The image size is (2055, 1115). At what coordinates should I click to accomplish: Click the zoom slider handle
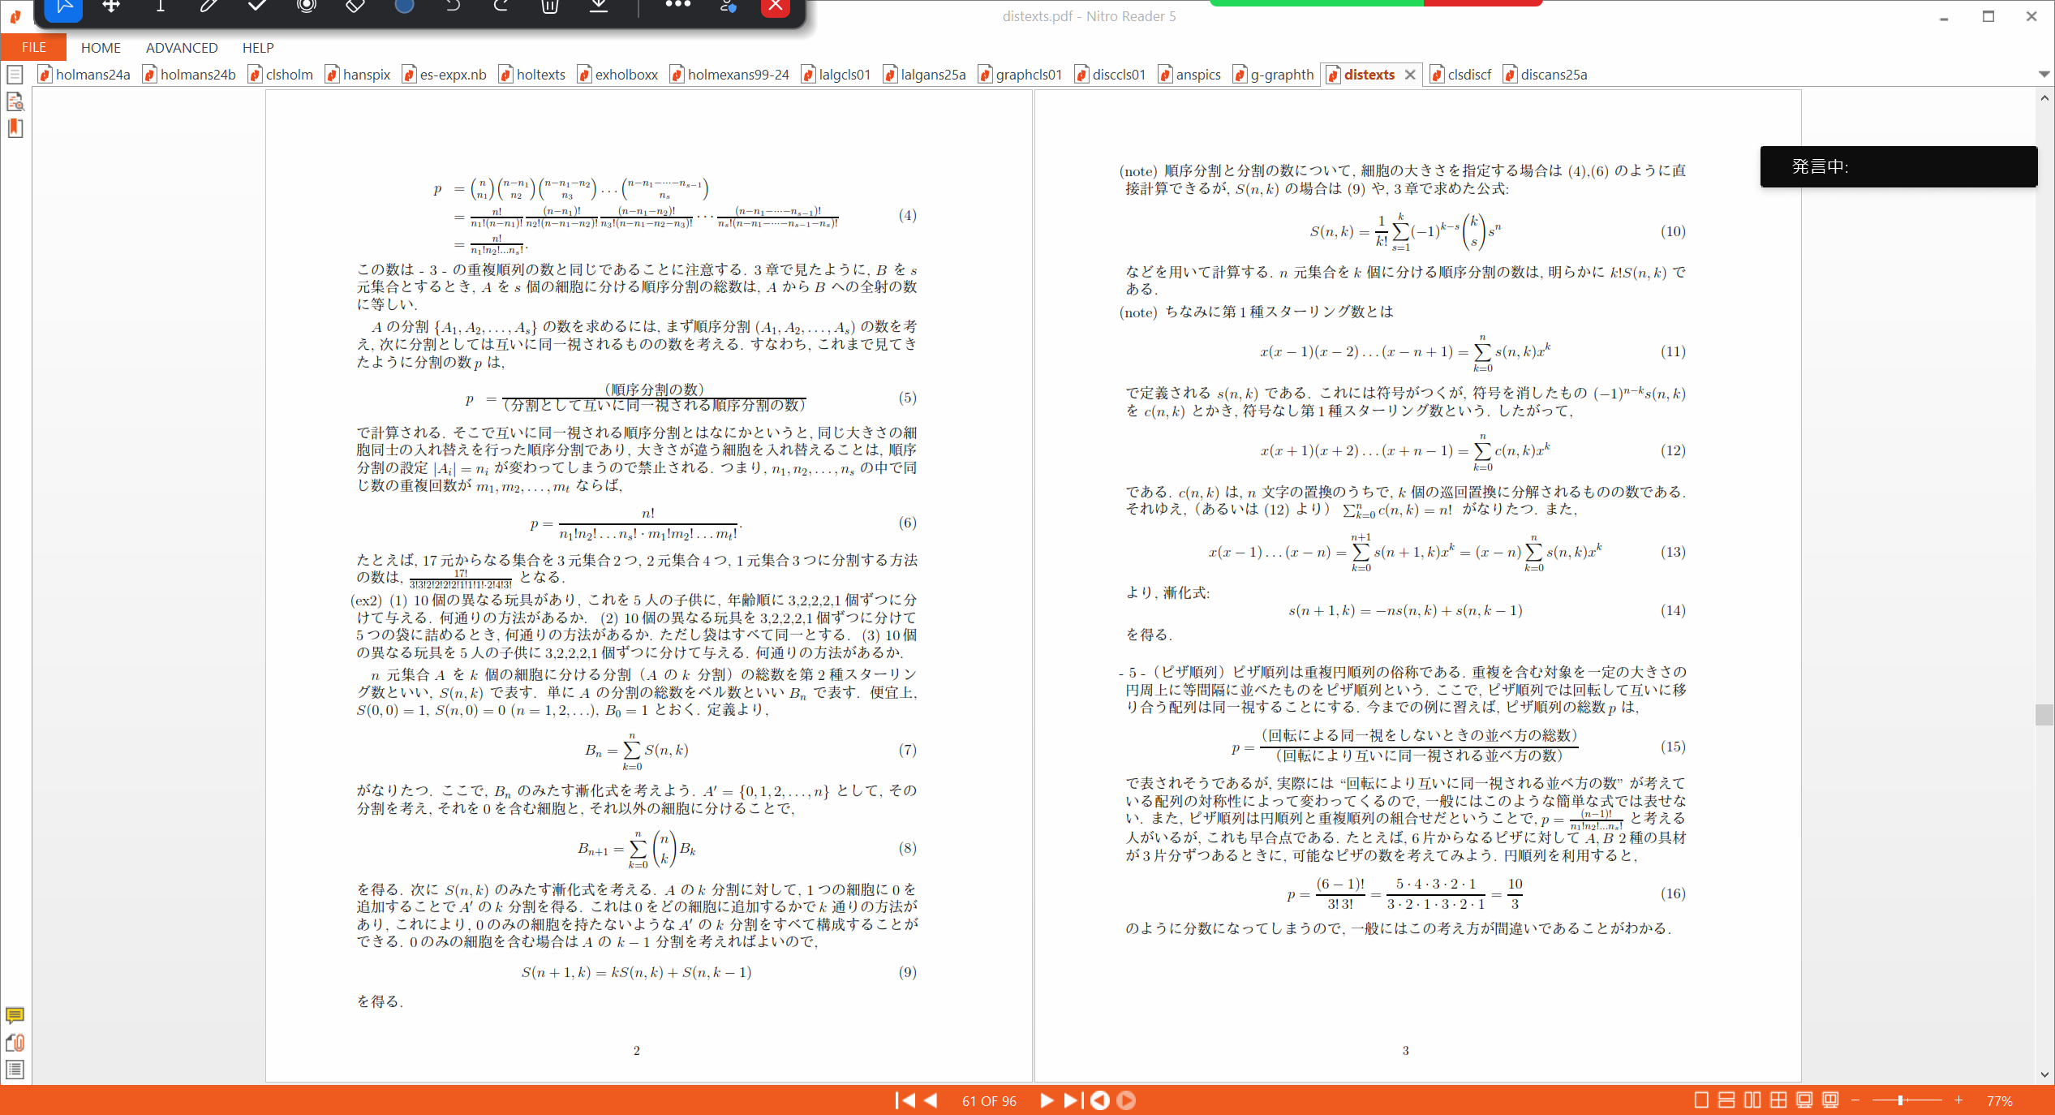[x=1900, y=1100]
